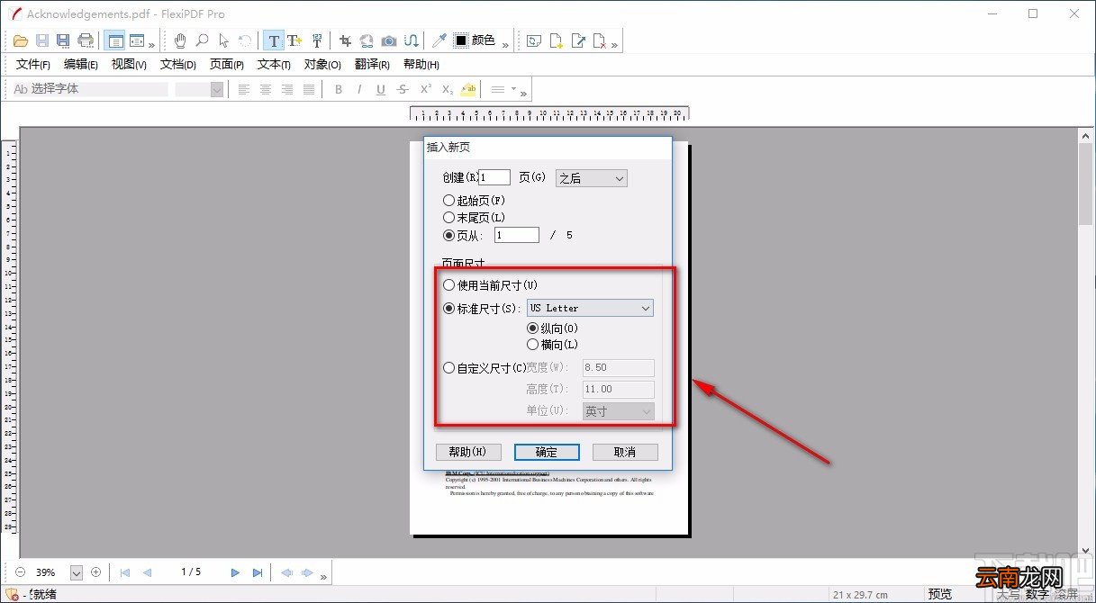Image resolution: width=1096 pixels, height=603 pixels.
Task: Select the numbered text tool icon
Action: click(316, 40)
